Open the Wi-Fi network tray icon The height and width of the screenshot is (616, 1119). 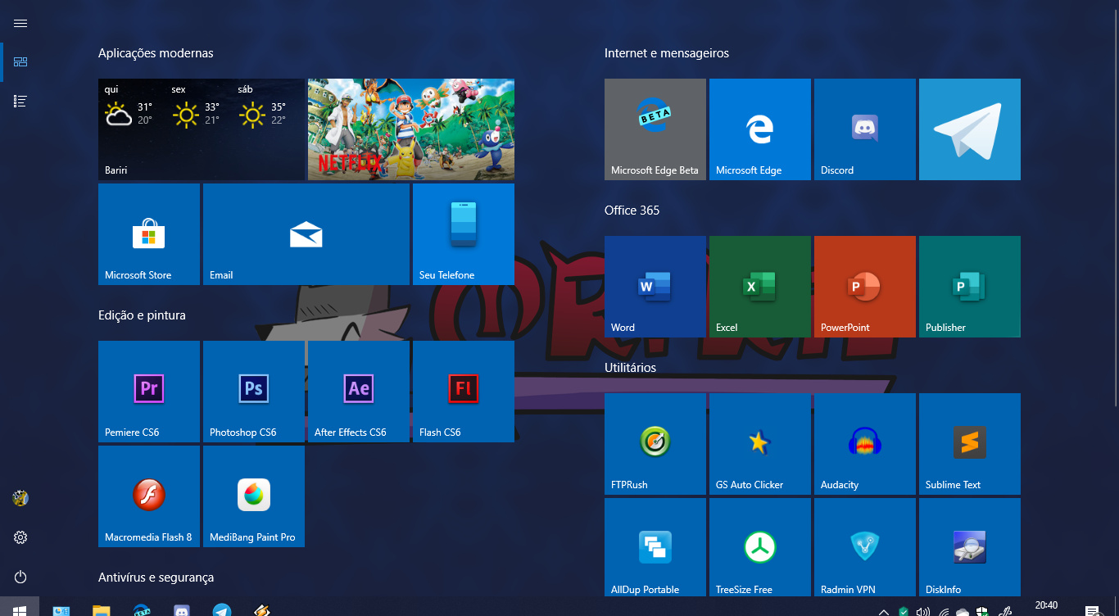coord(944,610)
